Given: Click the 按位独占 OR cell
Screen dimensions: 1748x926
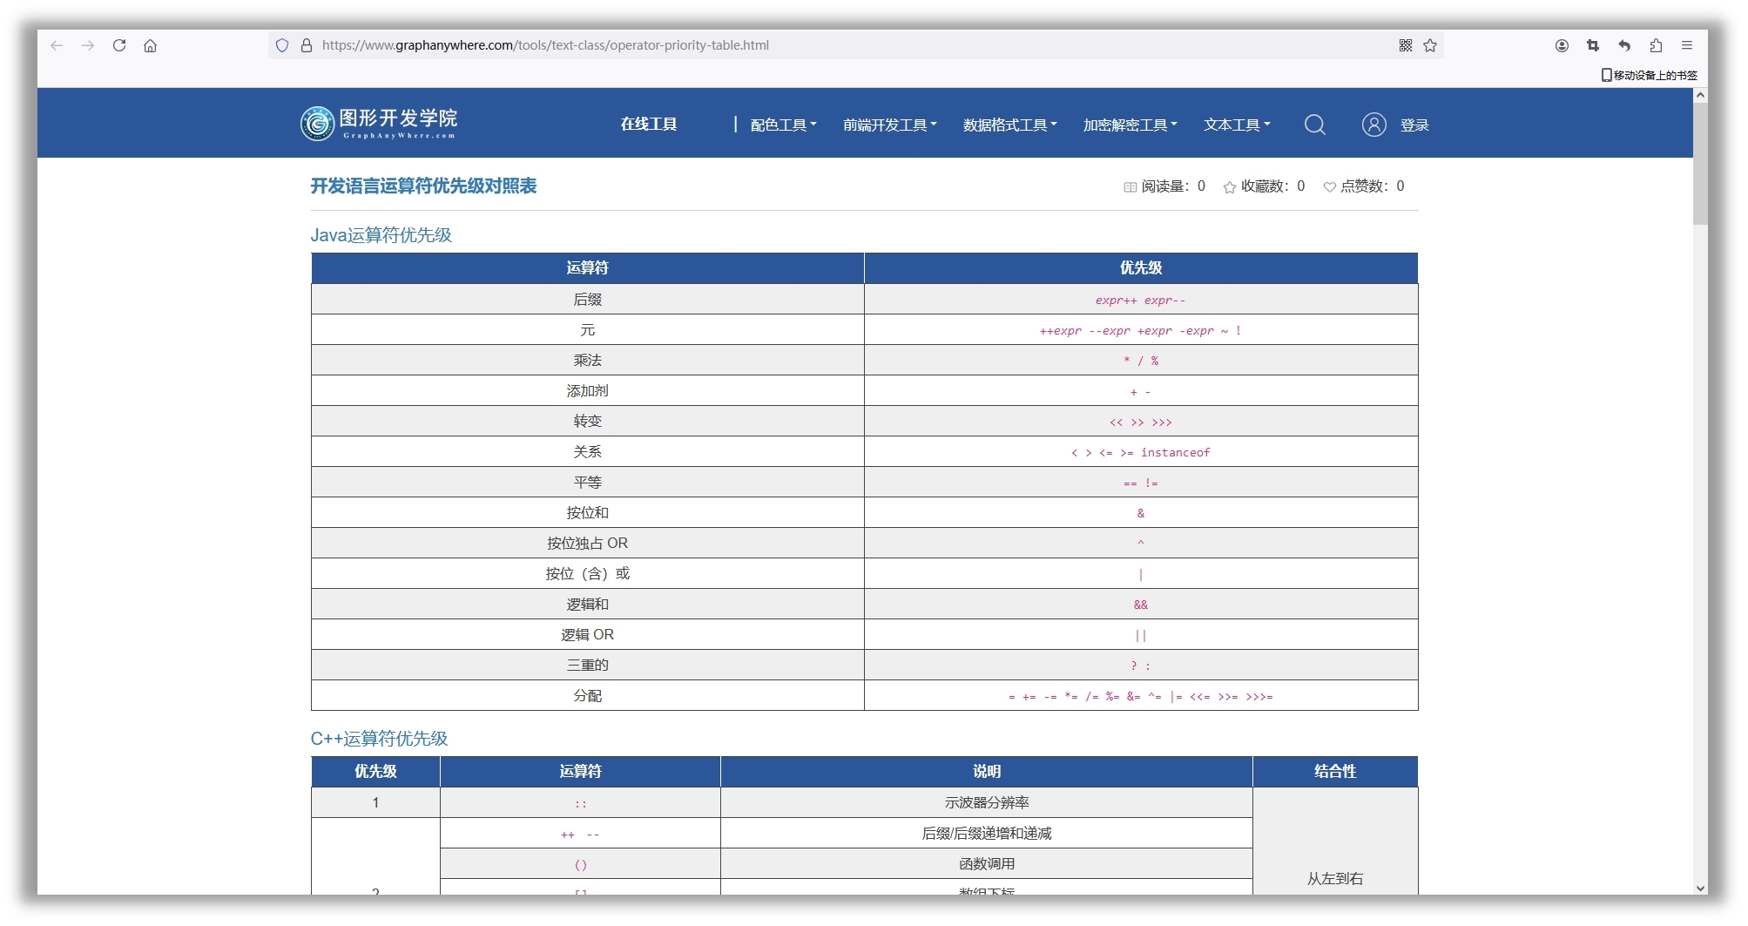Looking at the screenshot, I should (x=588, y=543).
